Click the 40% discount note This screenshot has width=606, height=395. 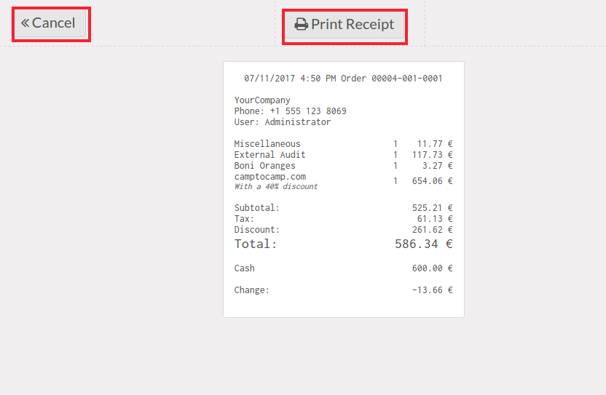[x=276, y=187]
